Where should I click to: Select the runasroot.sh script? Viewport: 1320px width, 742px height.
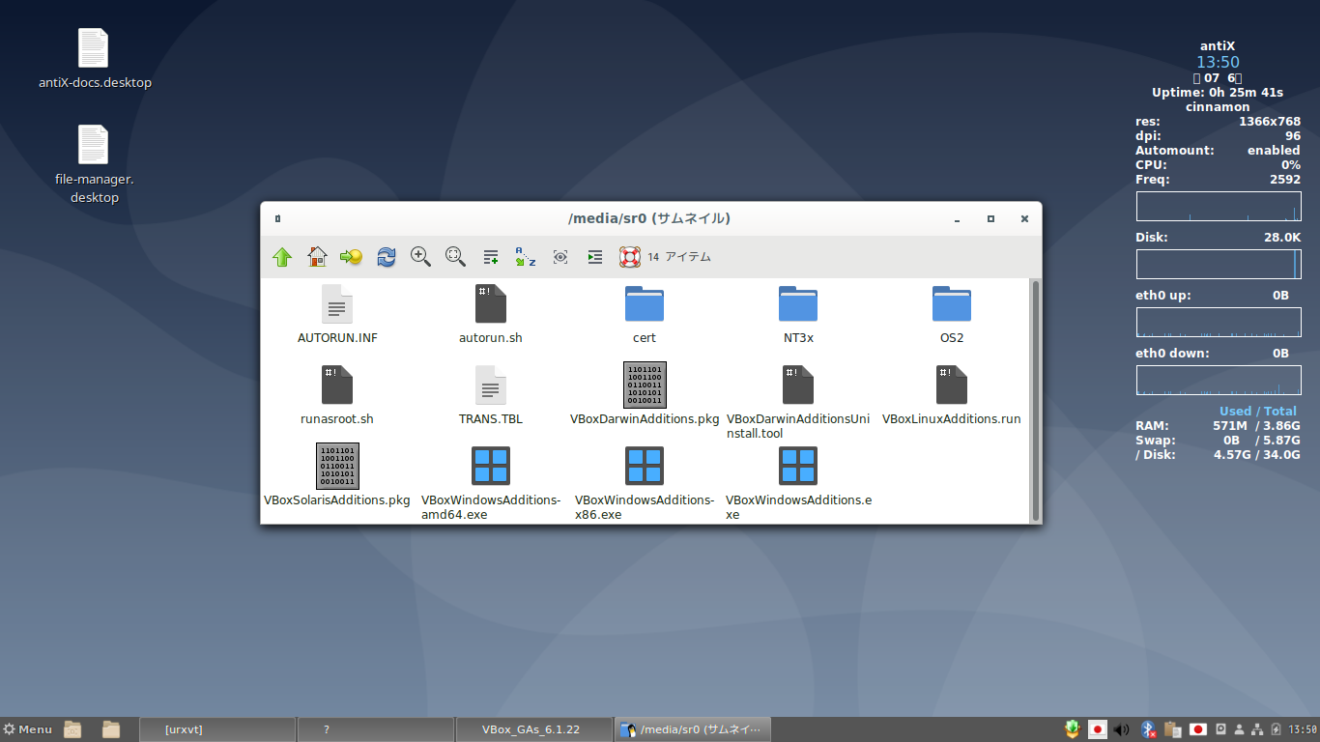click(337, 396)
